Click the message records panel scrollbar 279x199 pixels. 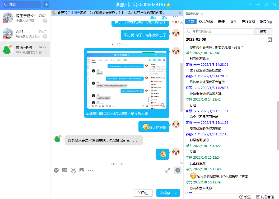[277, 126]
